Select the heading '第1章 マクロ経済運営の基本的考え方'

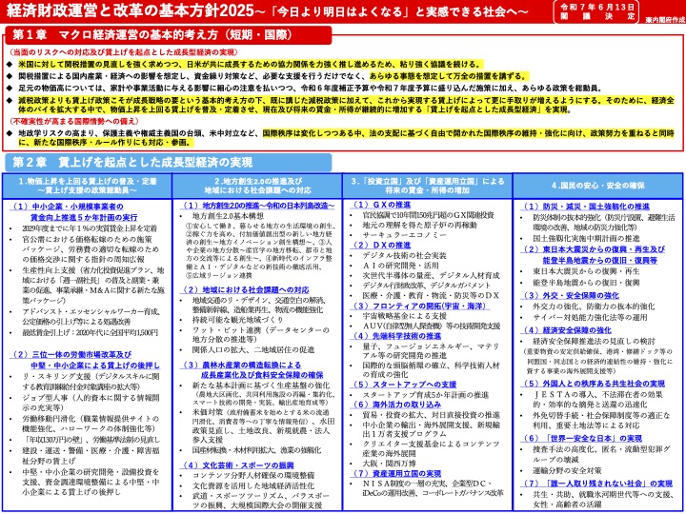[152, 35]
